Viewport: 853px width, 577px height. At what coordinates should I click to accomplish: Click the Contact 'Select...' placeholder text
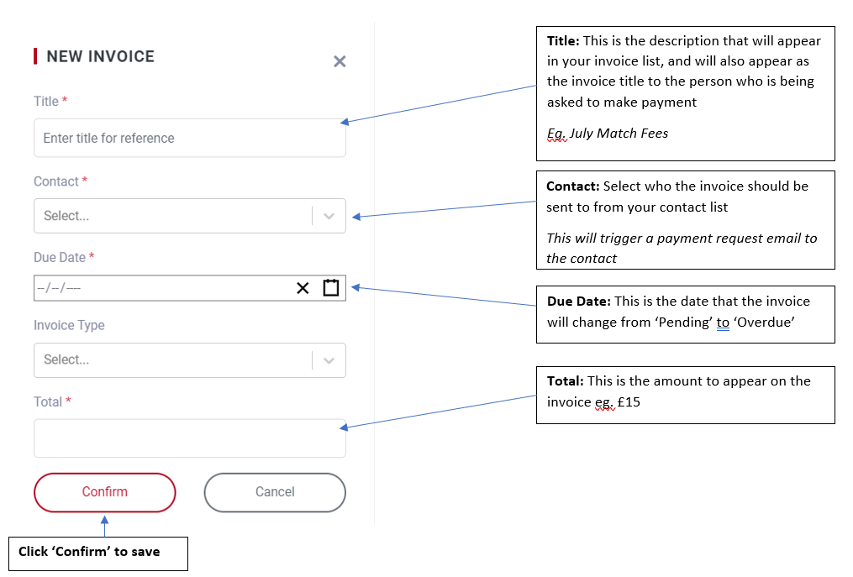click(66, 216)
